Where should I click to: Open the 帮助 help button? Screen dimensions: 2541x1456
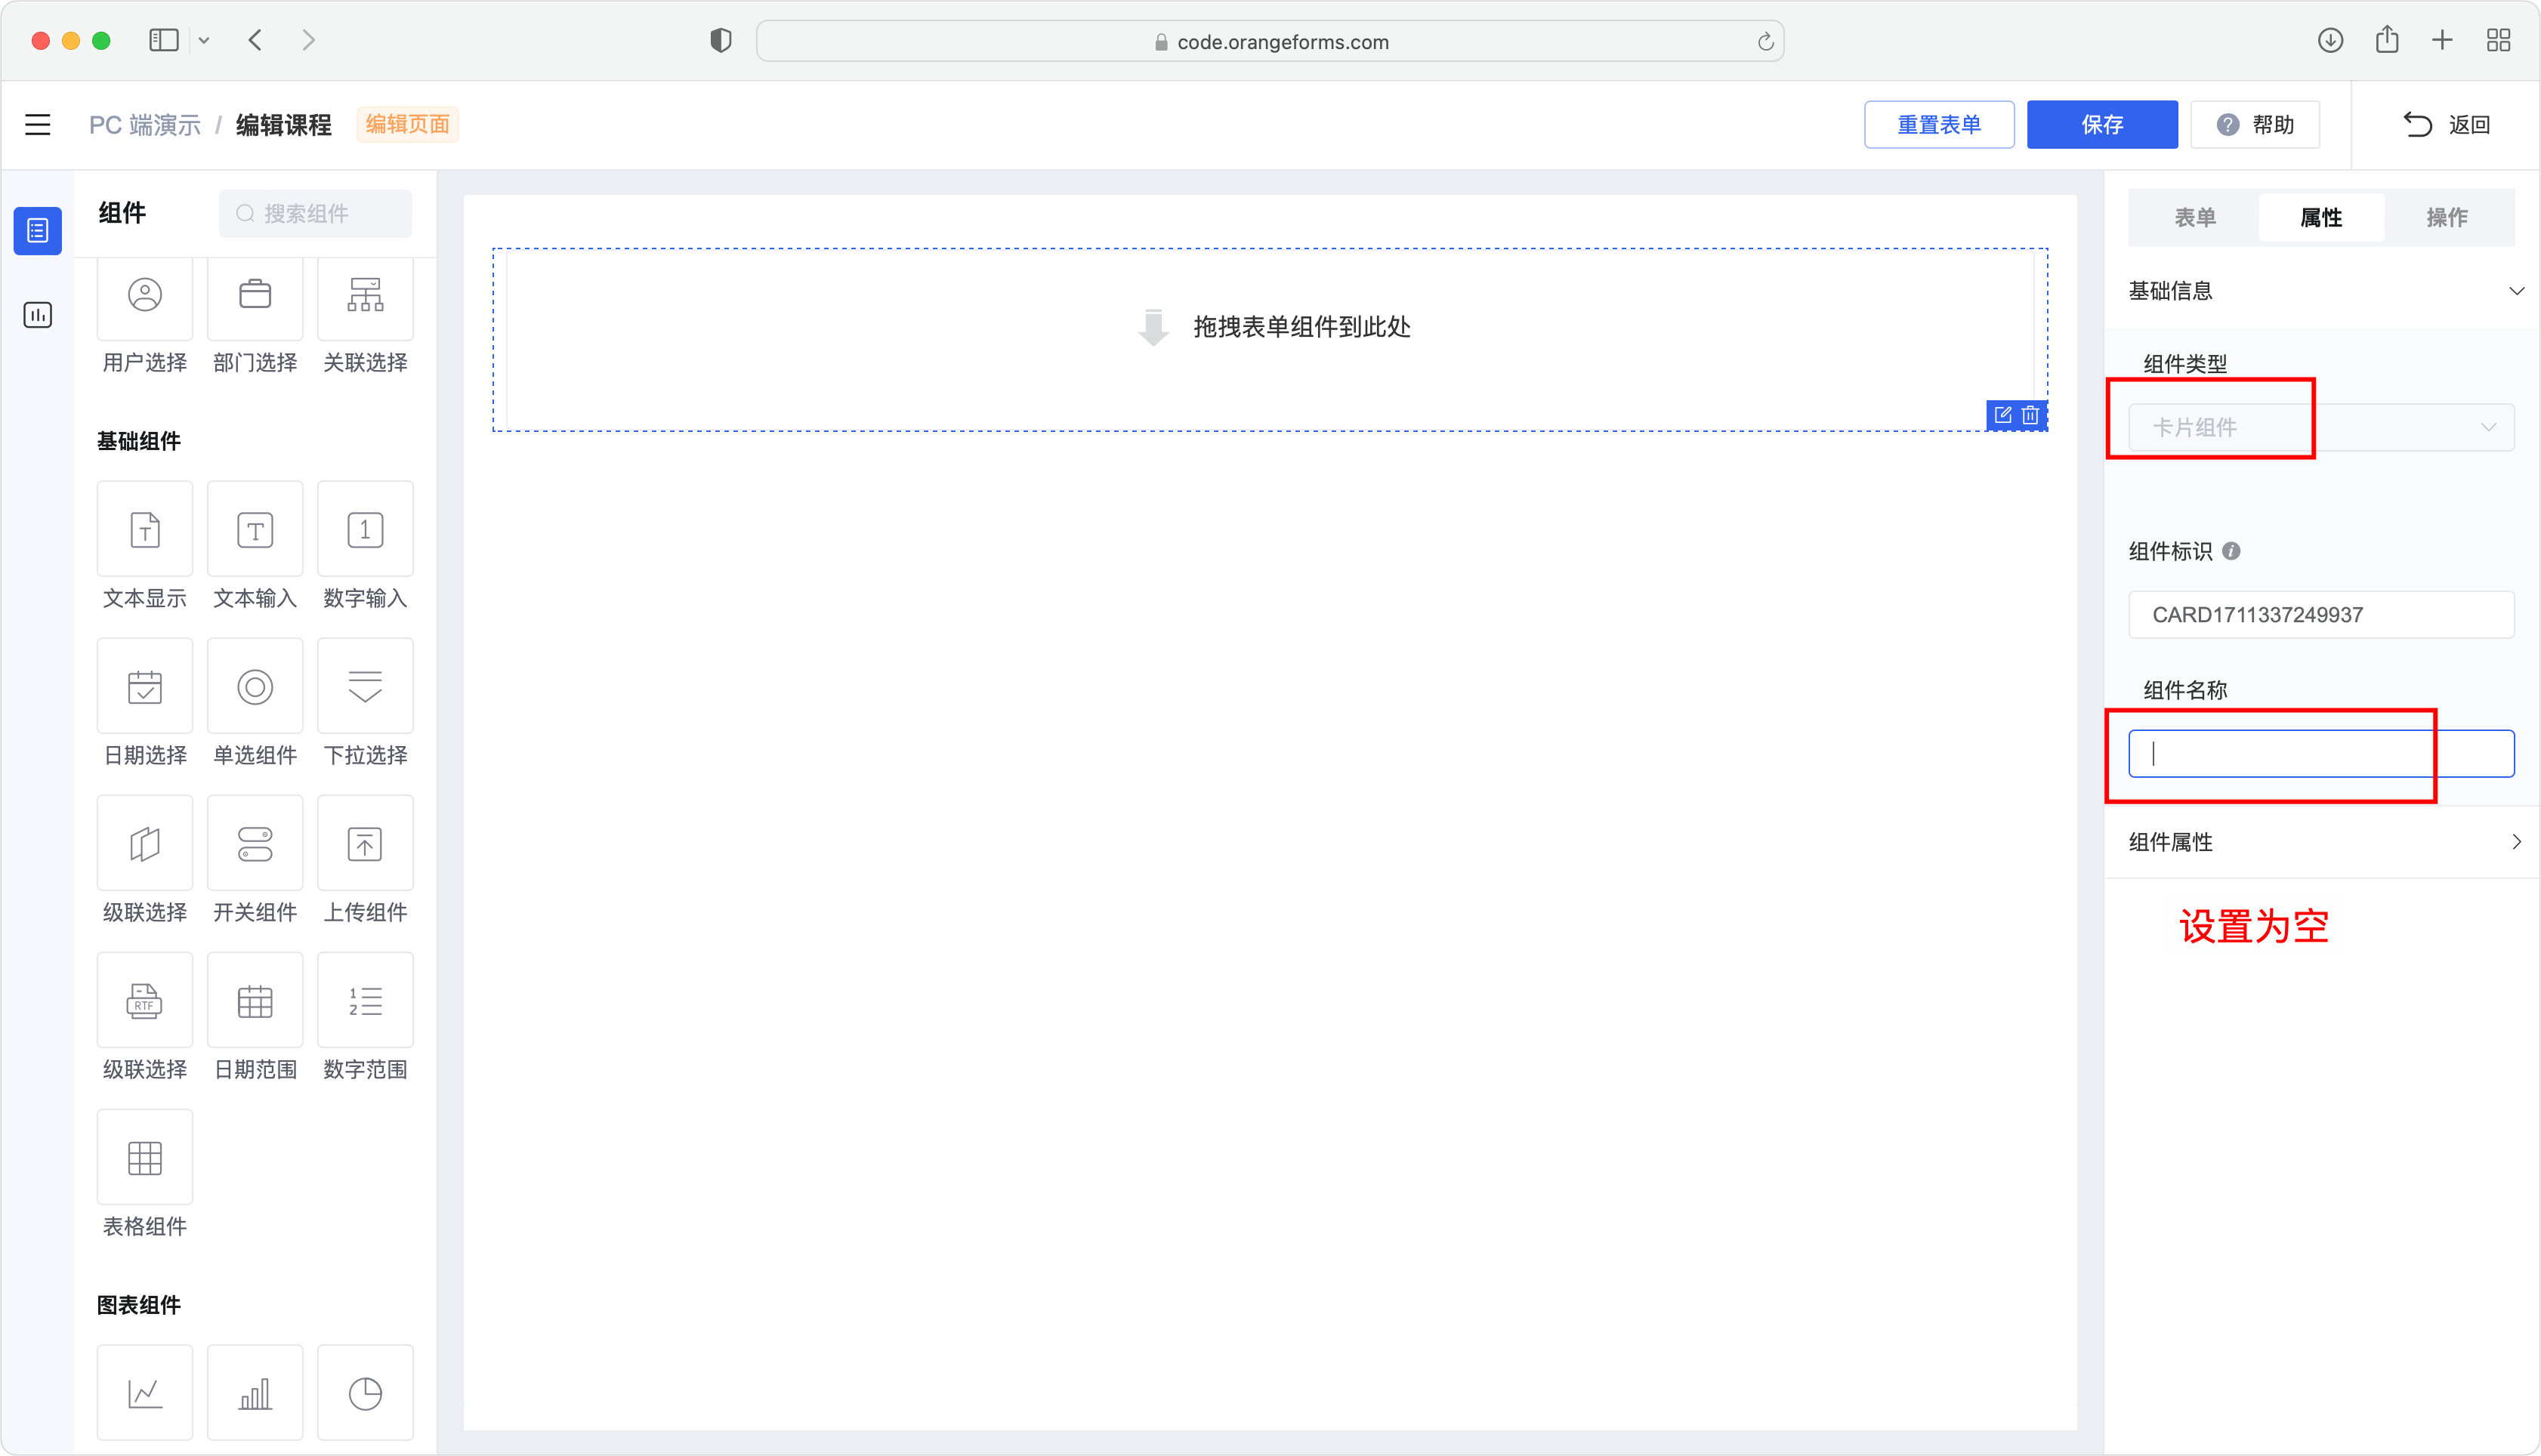click(2255, 125)
